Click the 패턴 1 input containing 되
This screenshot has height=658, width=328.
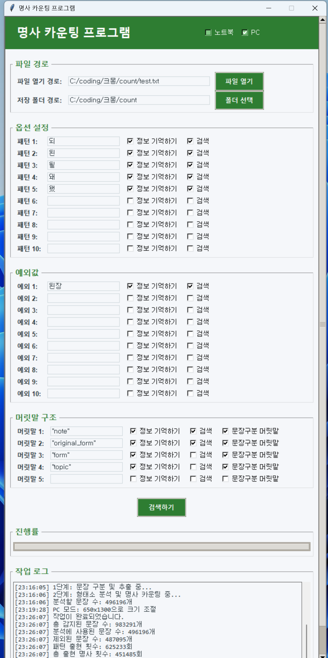tap(83, 141)
